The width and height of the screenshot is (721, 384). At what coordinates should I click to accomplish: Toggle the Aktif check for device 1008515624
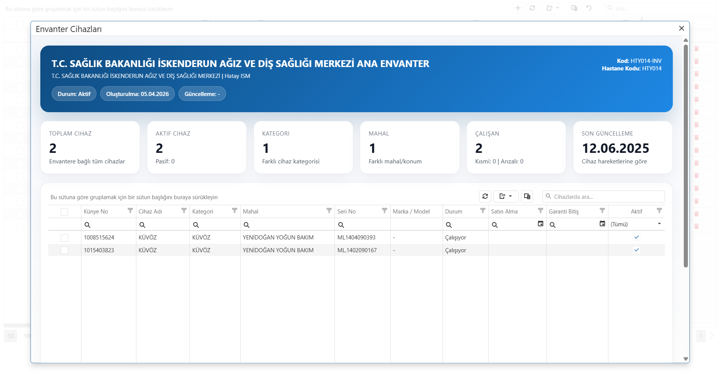[637, 237]
